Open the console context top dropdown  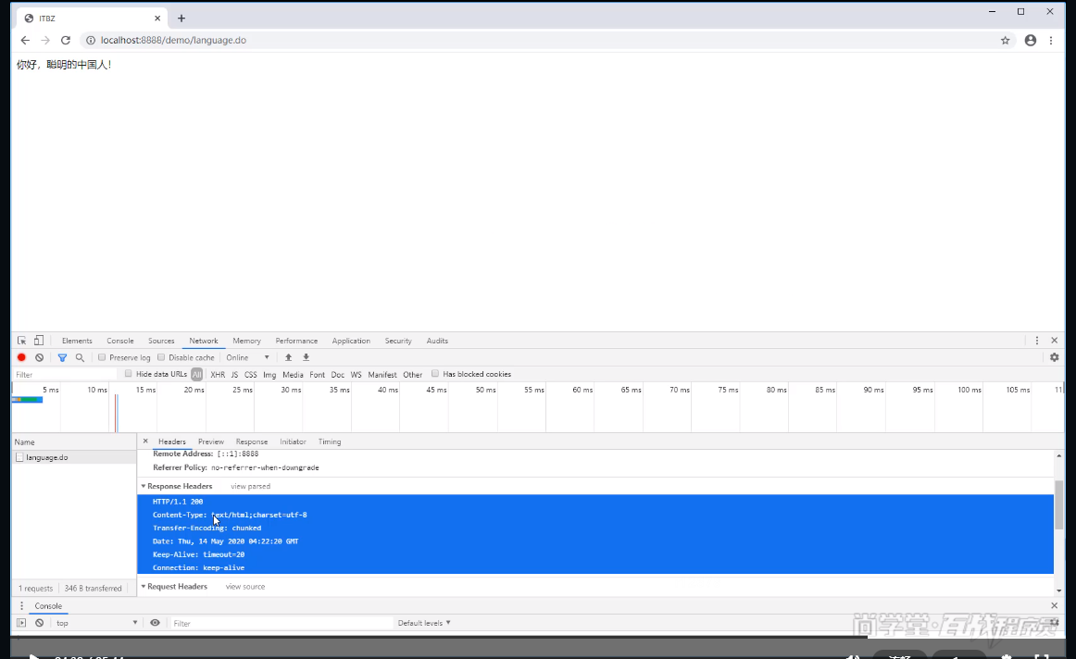[x=96, y=623]
